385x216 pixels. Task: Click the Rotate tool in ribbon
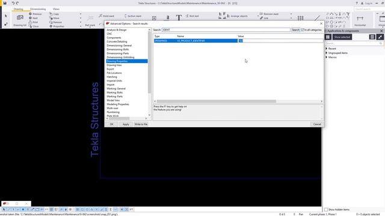coord(55,22)
